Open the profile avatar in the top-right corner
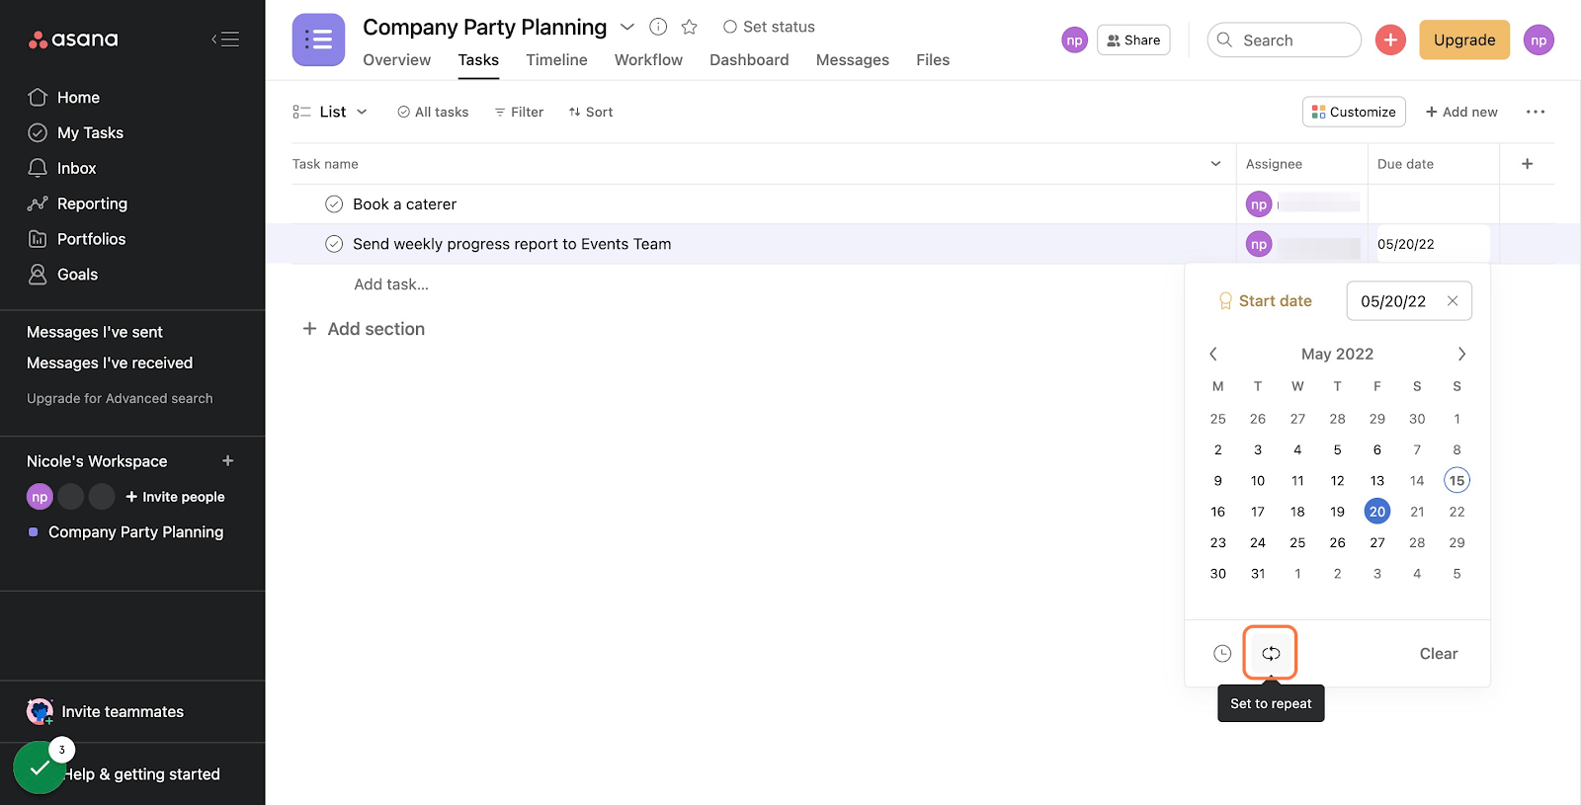Image resolution: width=1581 pixels, height=805 pixels. pyautogui.click(x=1539, y=40)
